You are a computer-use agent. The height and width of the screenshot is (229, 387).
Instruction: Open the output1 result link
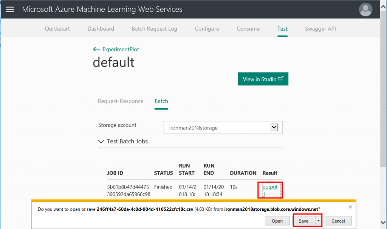tap(270, 190)
